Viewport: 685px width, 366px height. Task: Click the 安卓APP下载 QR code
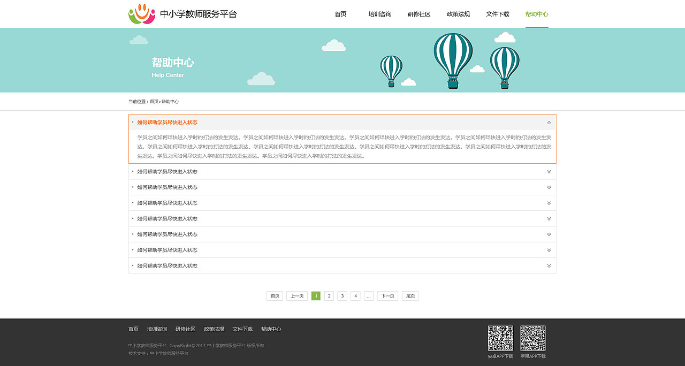point(500,338)
